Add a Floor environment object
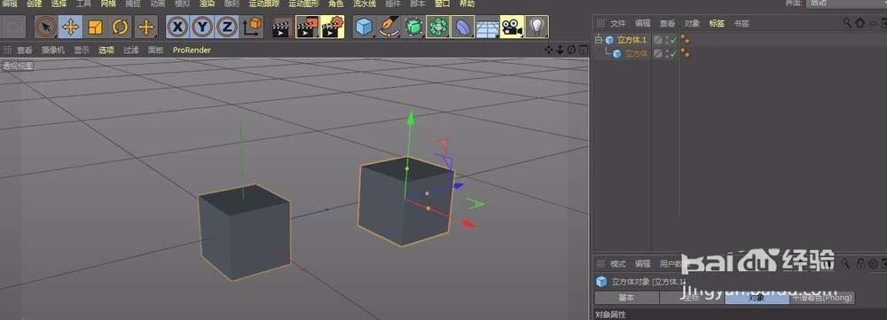The image size is (887, 320). 487,27
